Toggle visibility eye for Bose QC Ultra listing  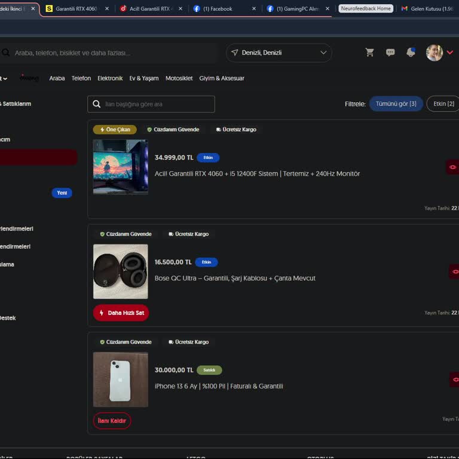(x=455, y=272)
